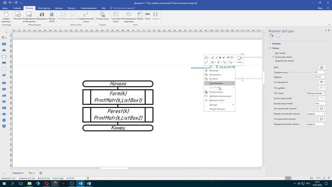The width and height of the screenshot is (332, 187).
Task: Open the Размер конечной стрелки dropdown
Action: point(316,124)
